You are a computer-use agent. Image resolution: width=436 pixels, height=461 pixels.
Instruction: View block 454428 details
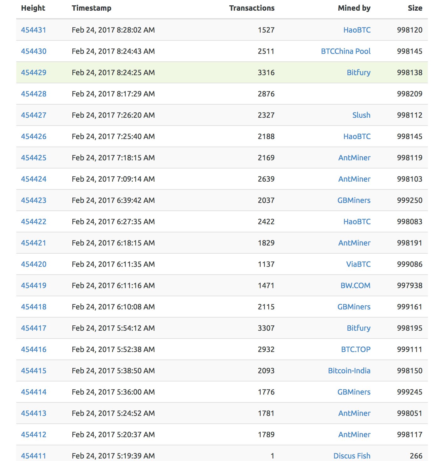[x=34, y=94]
